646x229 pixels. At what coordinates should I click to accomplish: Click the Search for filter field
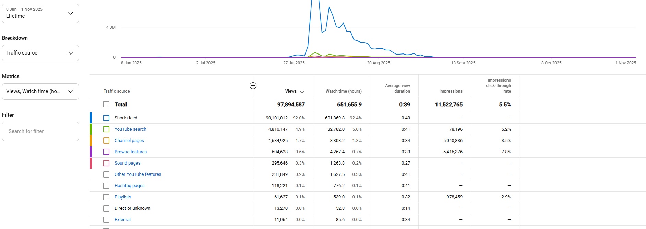(x=40, y=131)
